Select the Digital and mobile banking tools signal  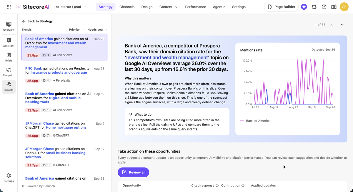[x=65, y=102]
